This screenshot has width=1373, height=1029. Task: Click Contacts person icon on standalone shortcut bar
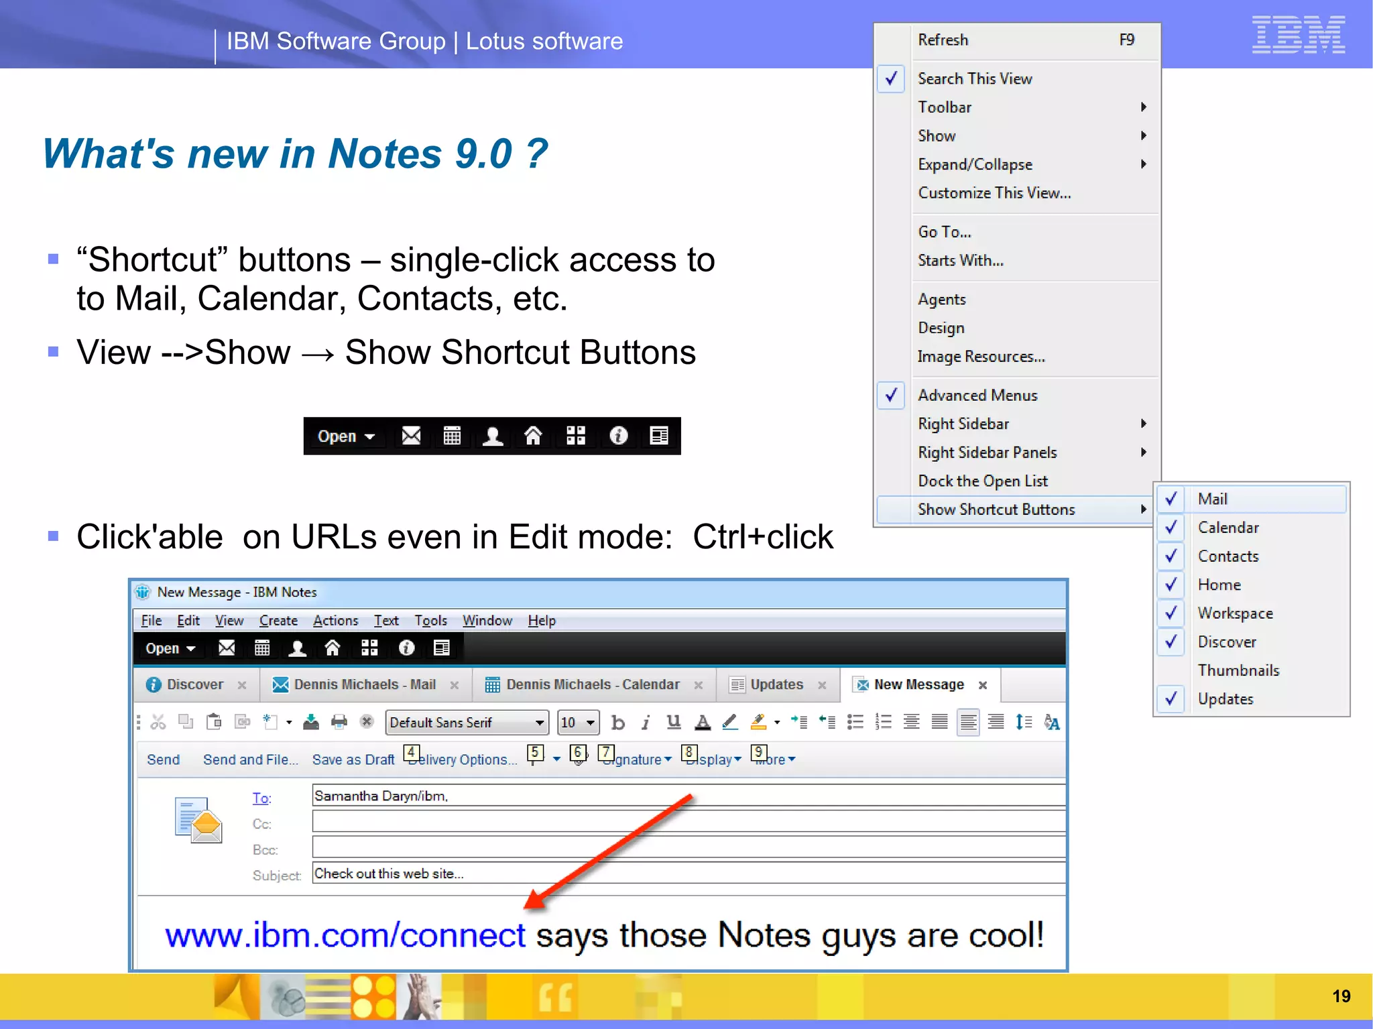point(493,436)
